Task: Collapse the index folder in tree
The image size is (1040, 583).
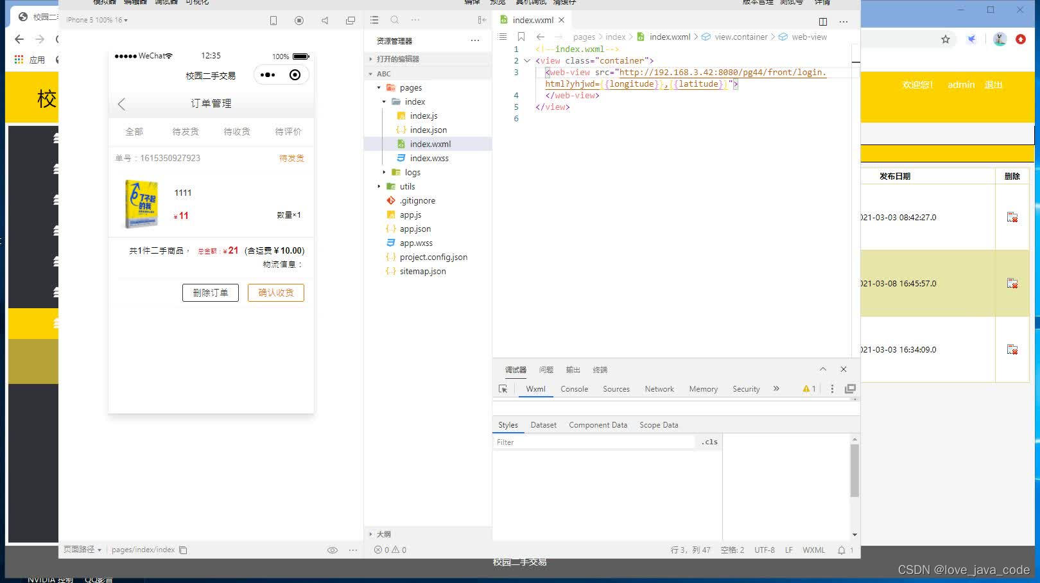Action: coord(384,102)
